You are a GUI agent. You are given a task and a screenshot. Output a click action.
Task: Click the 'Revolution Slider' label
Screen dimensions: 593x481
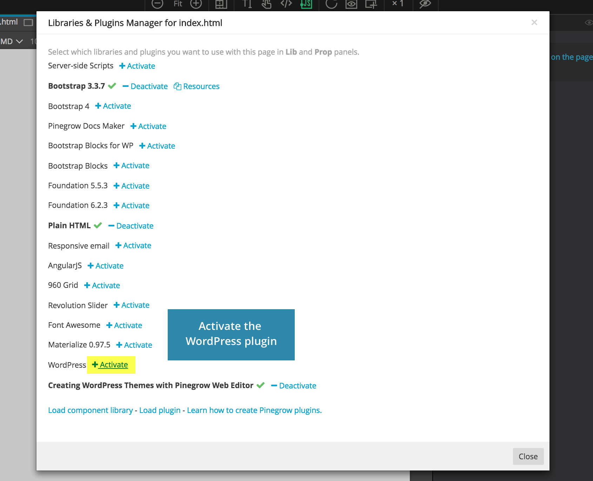(x=78, y=305)
